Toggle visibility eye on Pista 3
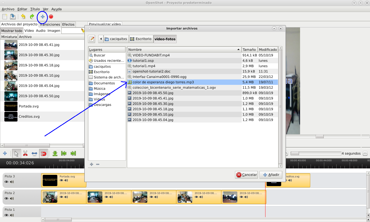Screen dimensions: 370x222 [6, 182]
